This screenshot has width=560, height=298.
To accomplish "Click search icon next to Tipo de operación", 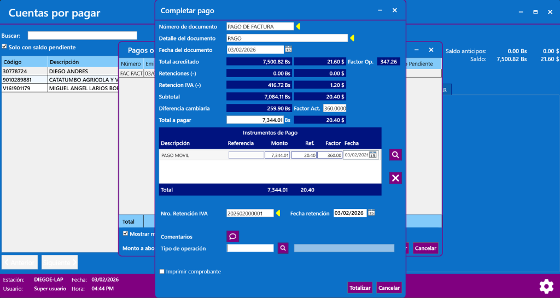I will [x=283, y=248].
